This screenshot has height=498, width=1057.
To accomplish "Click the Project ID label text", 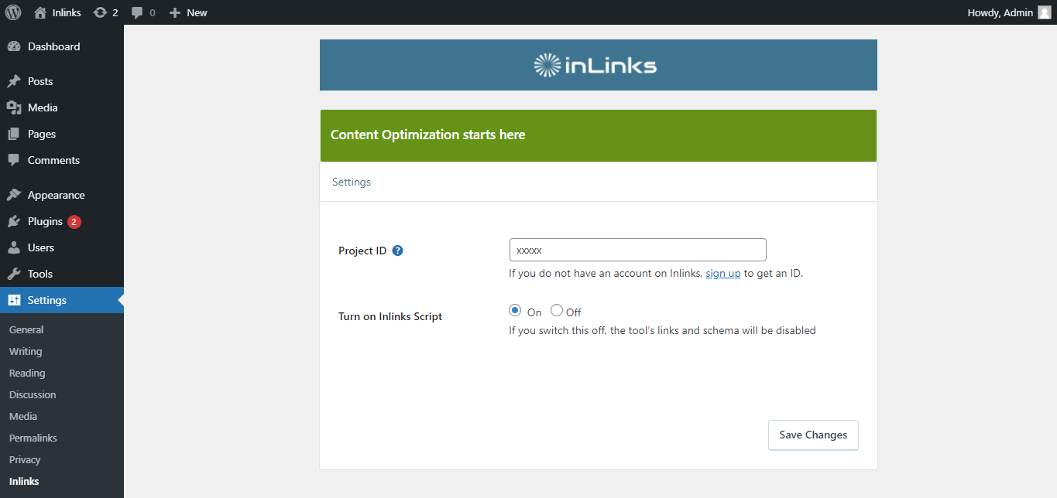I will coord(362,251).
